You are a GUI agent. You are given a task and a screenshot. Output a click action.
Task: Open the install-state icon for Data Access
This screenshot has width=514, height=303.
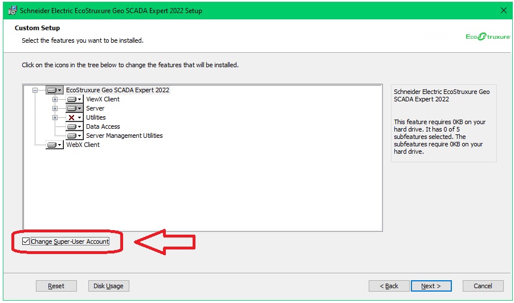coord(75,127)
